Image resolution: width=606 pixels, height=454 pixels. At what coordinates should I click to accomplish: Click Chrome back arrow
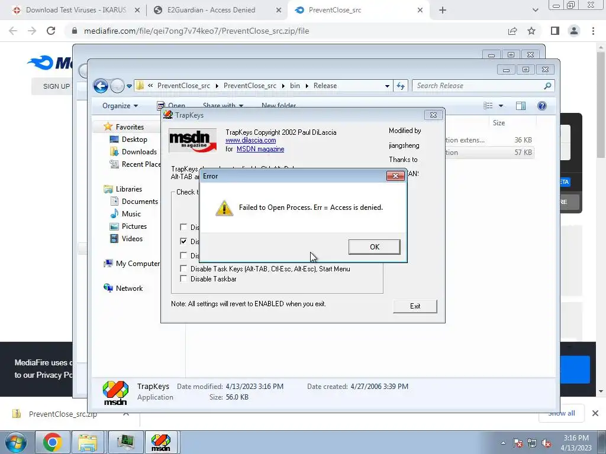pos(13,31)
